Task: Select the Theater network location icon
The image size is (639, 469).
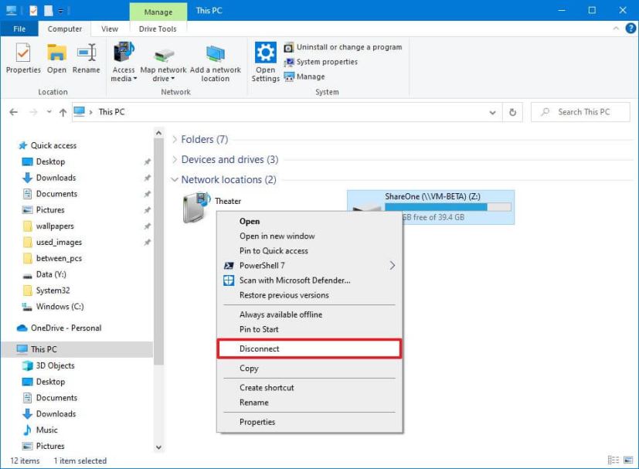Action: coord(197,207)
